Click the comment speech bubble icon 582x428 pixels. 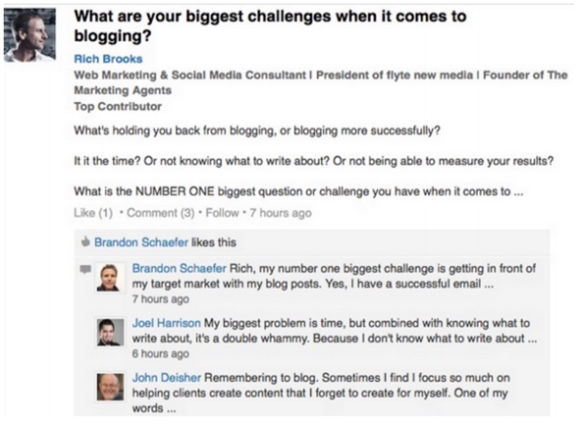tap(85, 269)
